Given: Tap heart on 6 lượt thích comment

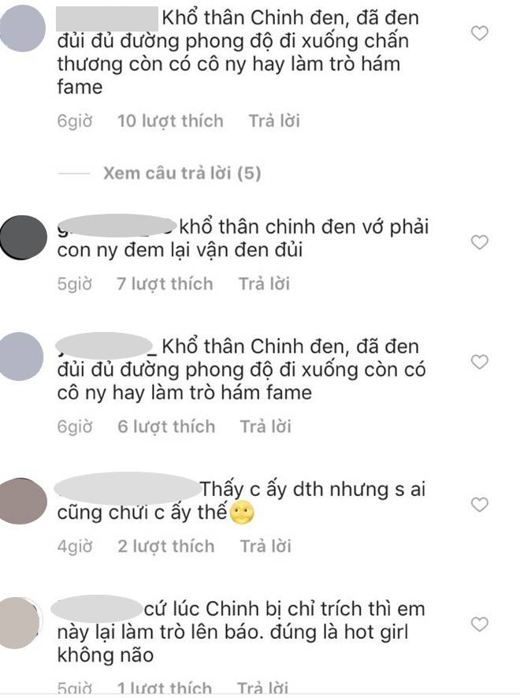Looking at the screenshot, I should point(479,362).
